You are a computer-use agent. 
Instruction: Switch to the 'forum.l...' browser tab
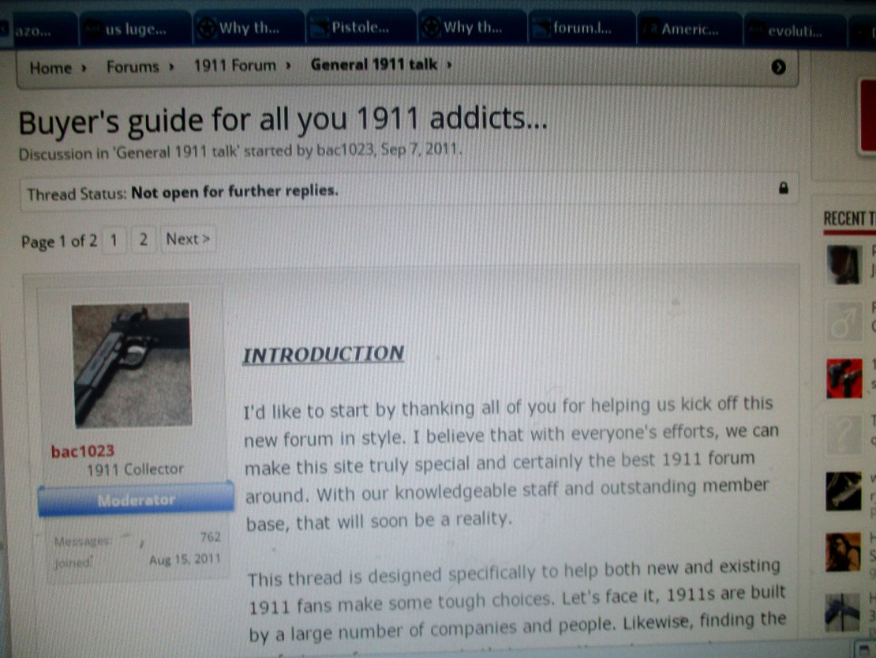click(582, 28)
